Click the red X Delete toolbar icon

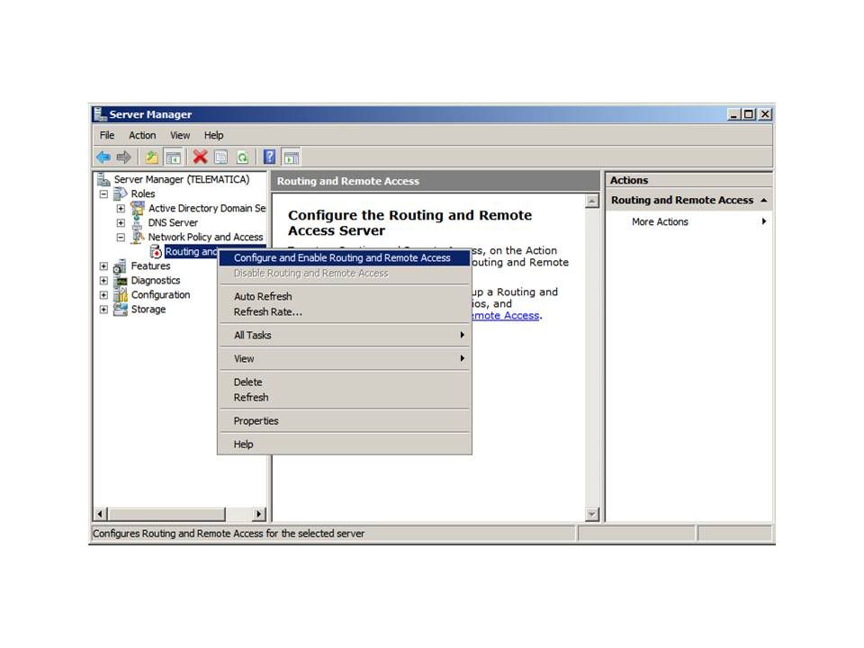pyautogui.click(x=200, y=157)
